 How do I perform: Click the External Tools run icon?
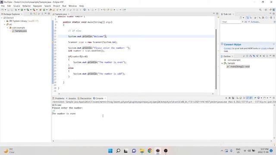click(34, 10)
